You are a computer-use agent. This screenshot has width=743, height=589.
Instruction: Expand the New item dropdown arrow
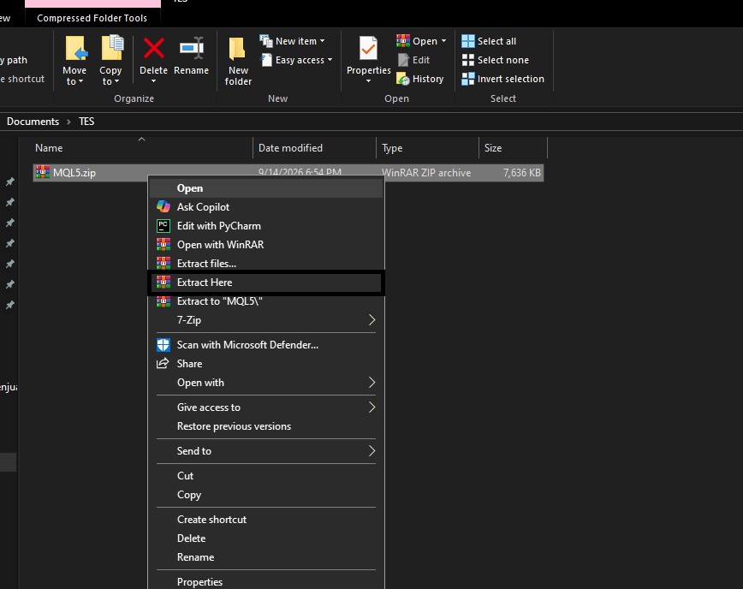(x=322, y=41)
